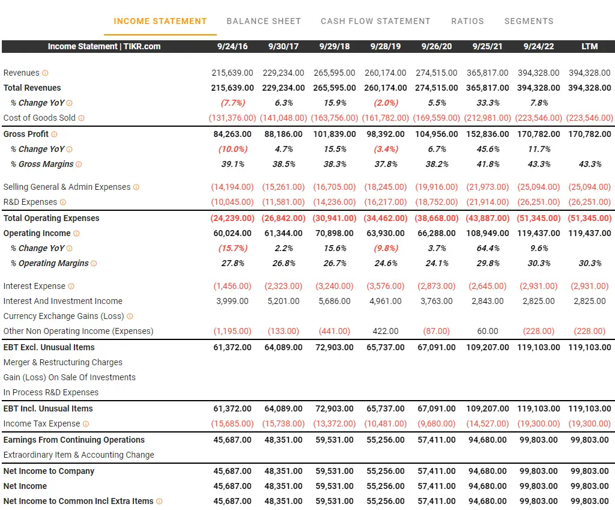
Task: Click the Cost of Goods Sold info icon
Action: (80, 118)
